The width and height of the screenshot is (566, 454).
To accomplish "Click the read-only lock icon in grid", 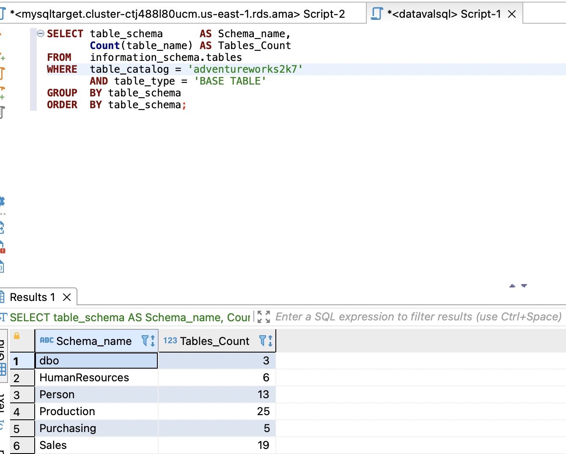I will click(17, 336).
